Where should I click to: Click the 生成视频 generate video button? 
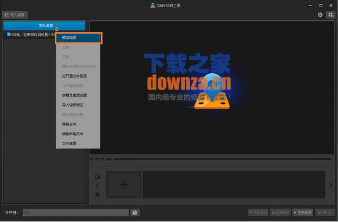302,213
